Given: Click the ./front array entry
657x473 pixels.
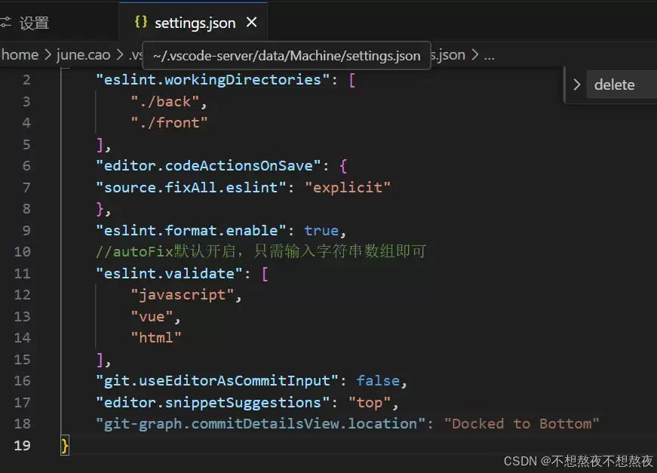Looking at the screenshot, I should 170,121.
